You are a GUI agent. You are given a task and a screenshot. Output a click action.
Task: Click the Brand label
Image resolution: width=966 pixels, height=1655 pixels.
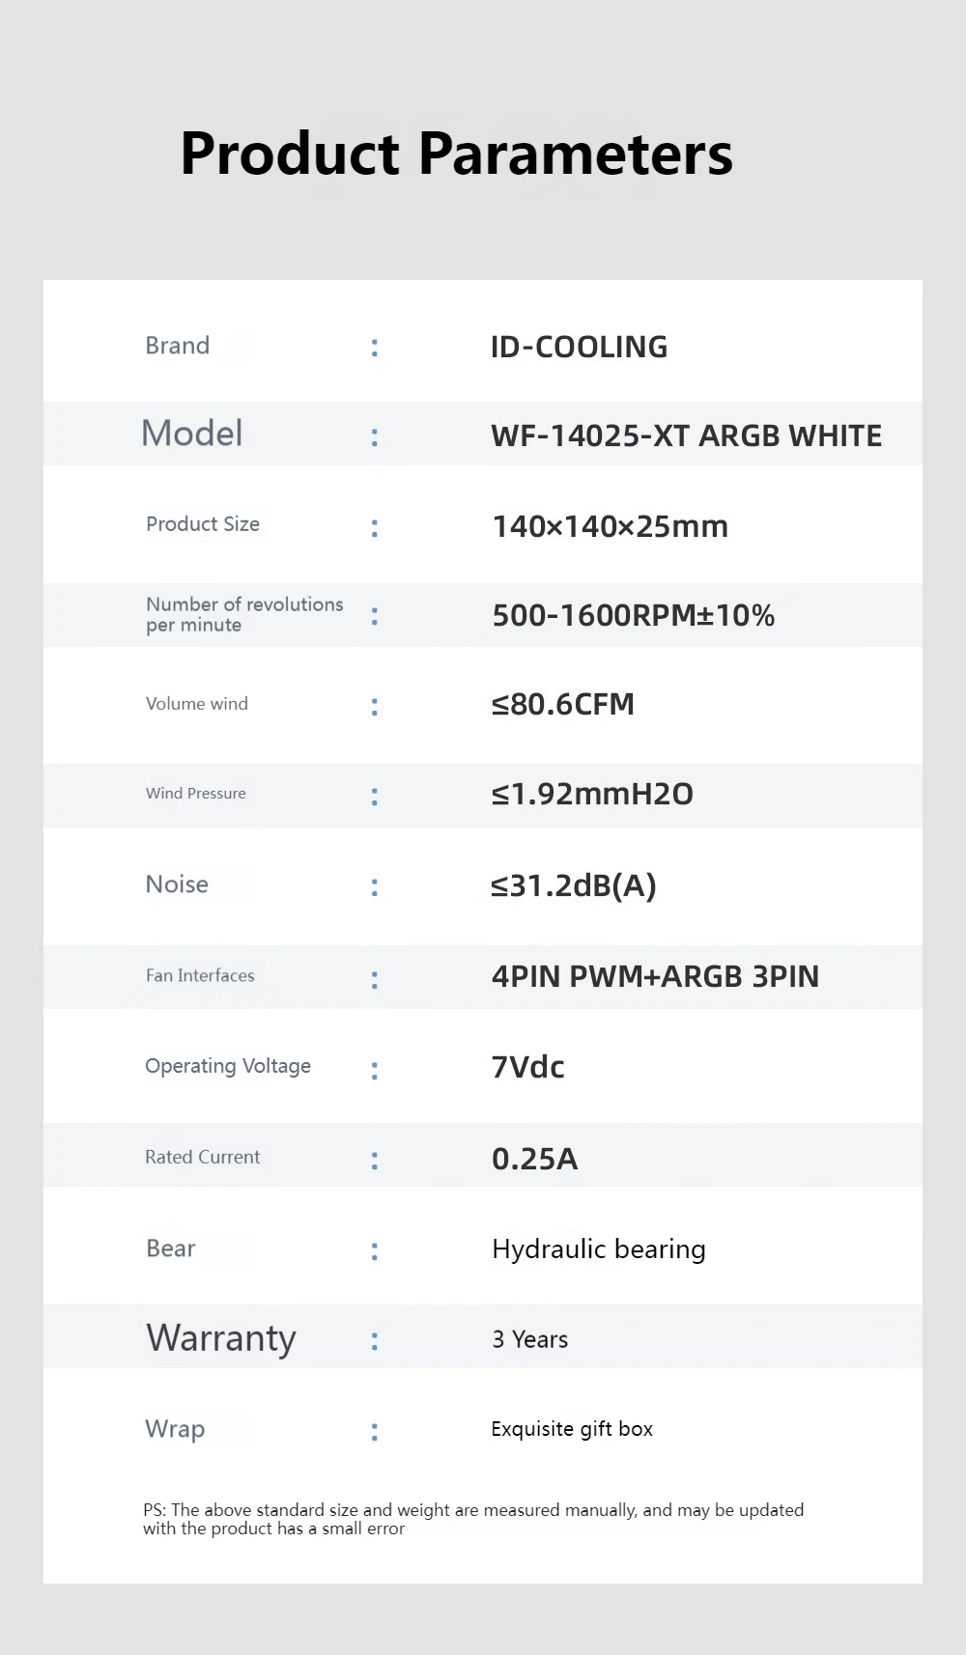point(178,346)
